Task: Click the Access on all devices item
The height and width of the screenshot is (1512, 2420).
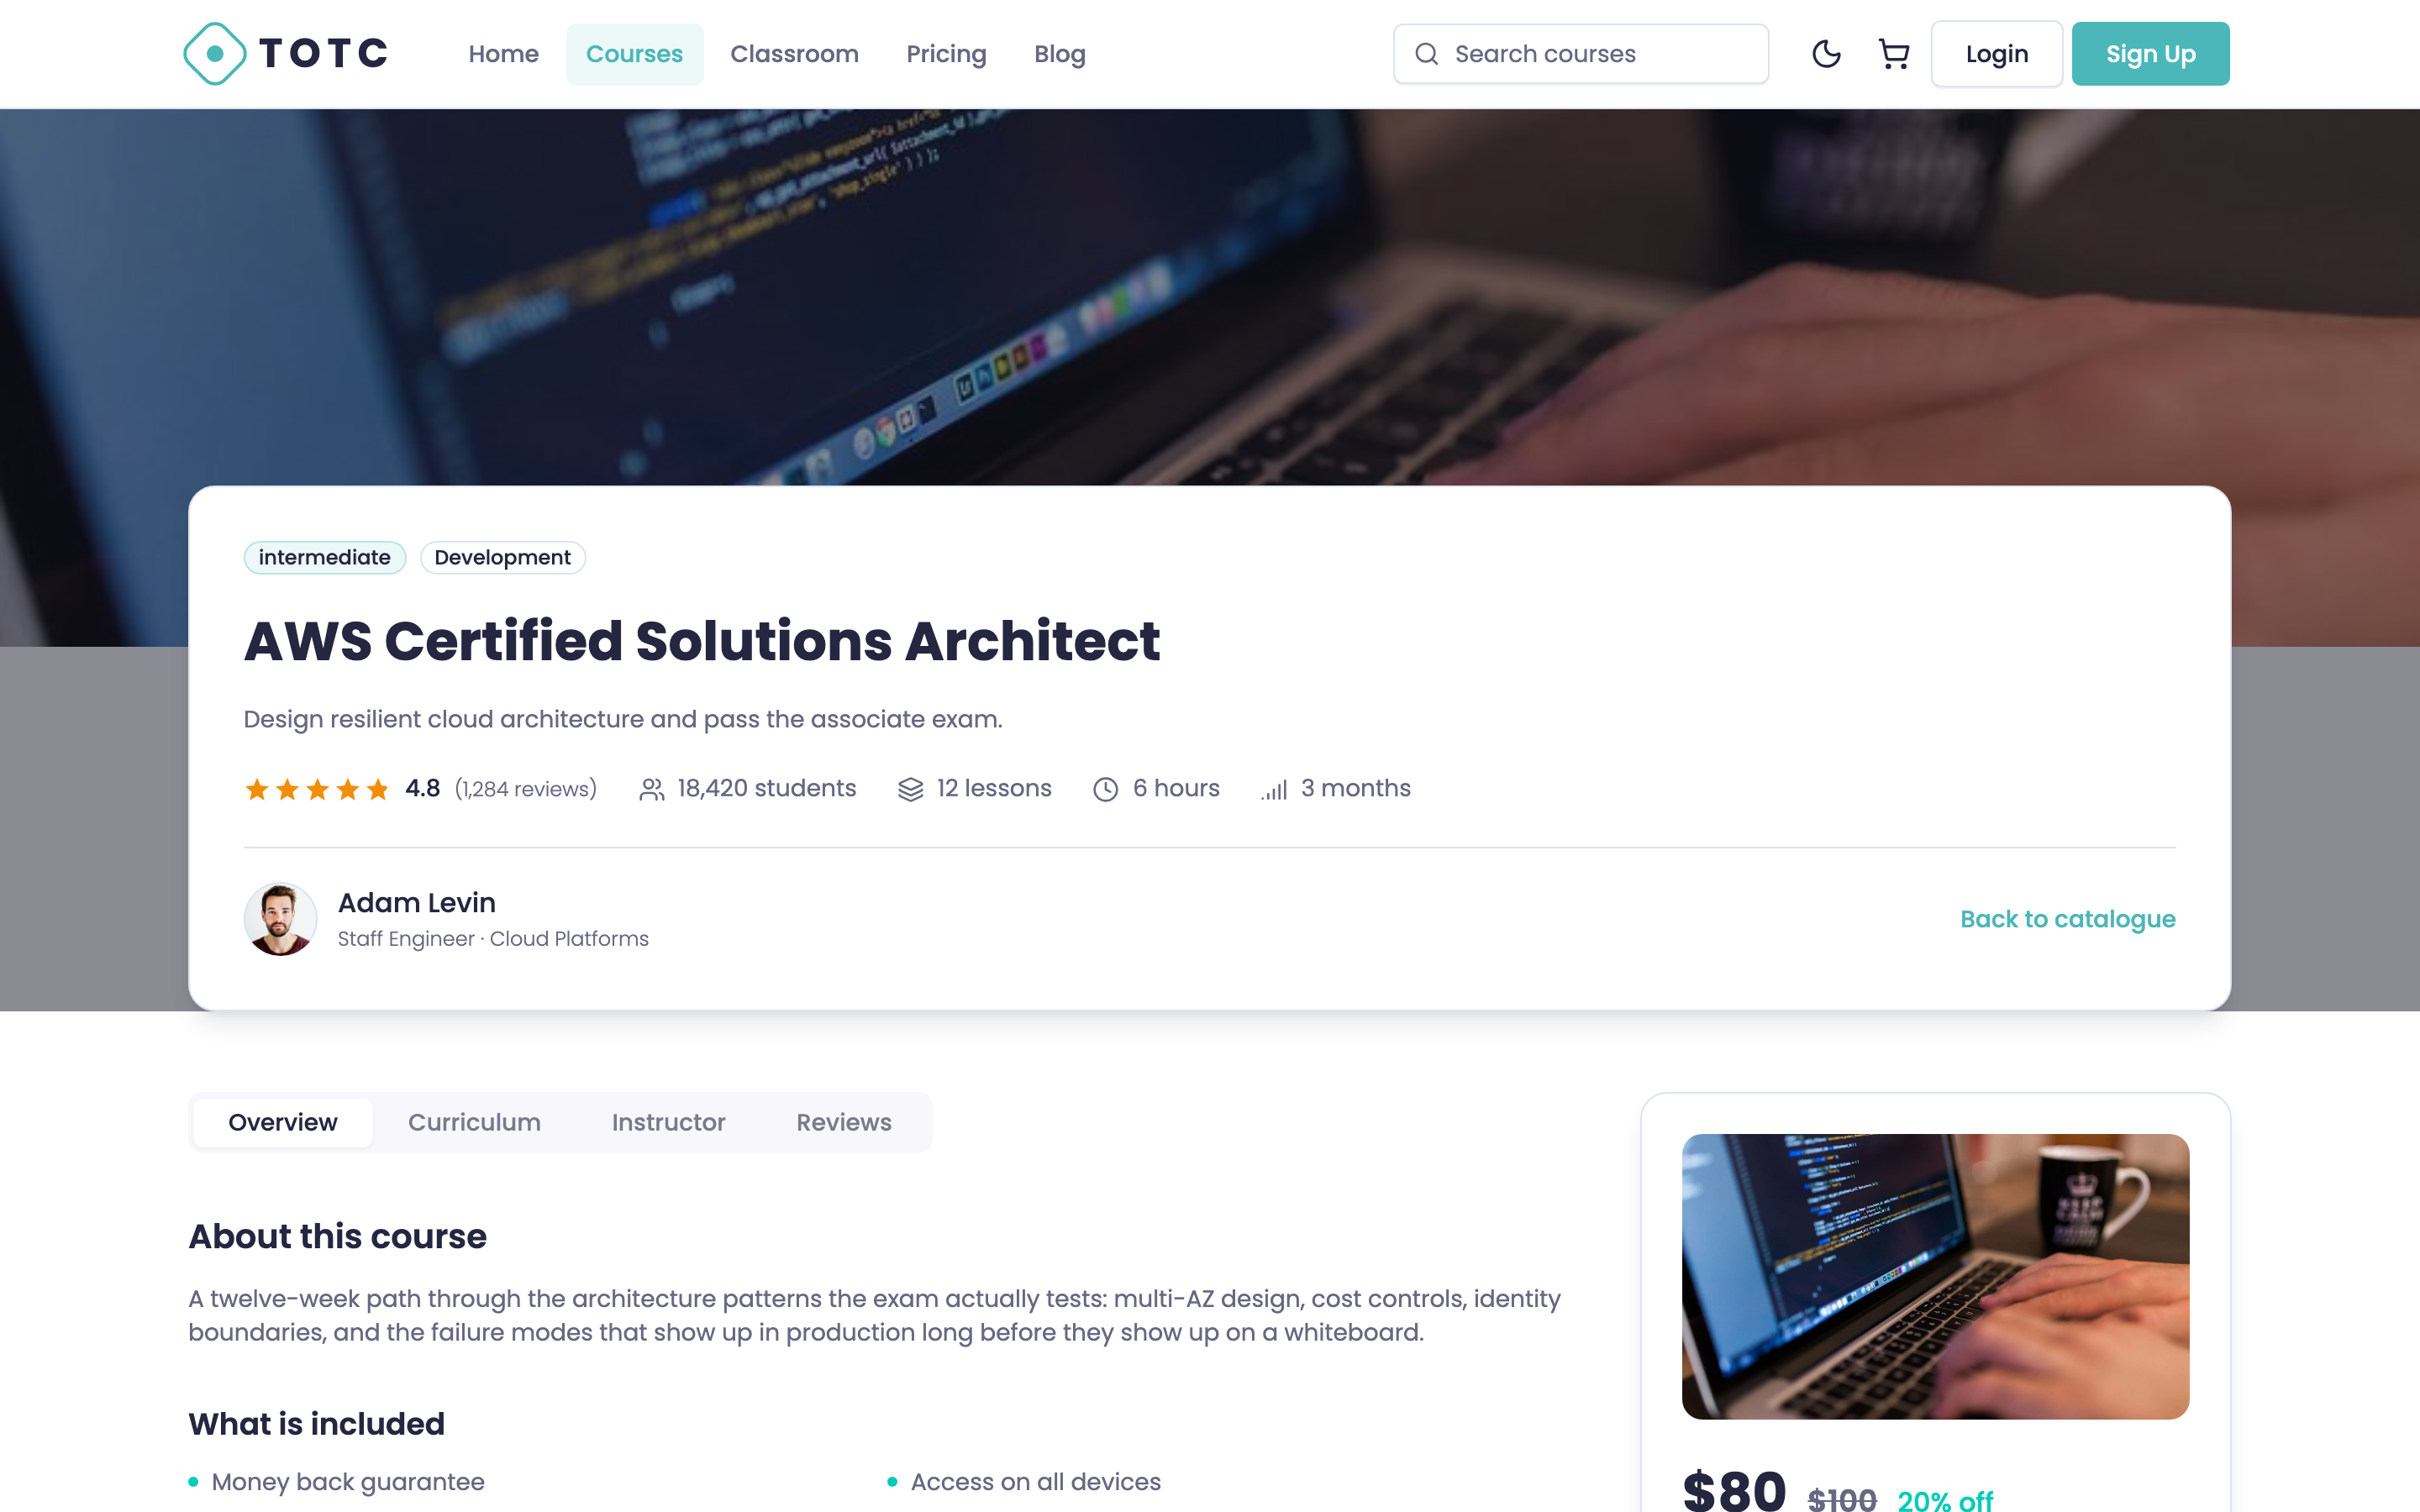Action: [1036, 1482]
